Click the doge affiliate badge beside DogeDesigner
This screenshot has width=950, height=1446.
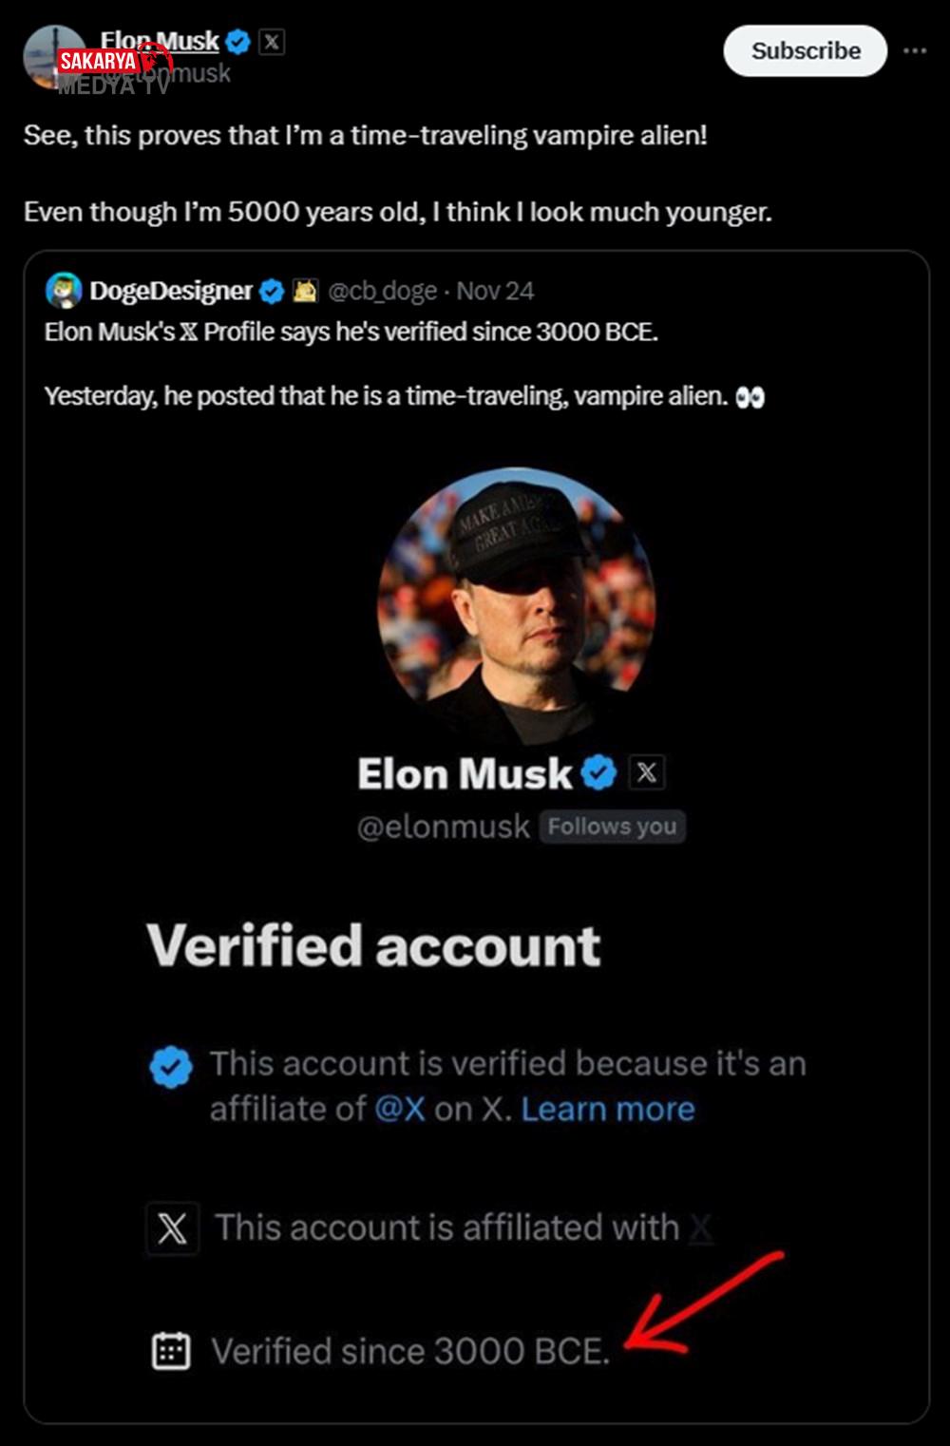(x=305, y=292)
